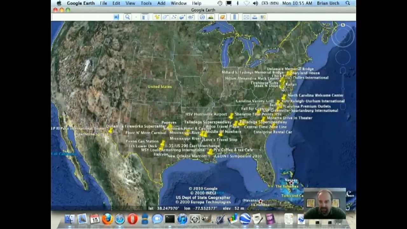Image resolution: width=407 pixels, height=229 pixels.
Task: Open iChat from the Dock
Action: [x=157, y=219]
